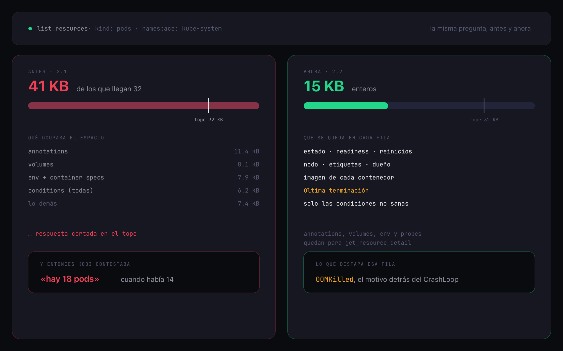
Task: Select the annotations row
Action: point(144,151)
